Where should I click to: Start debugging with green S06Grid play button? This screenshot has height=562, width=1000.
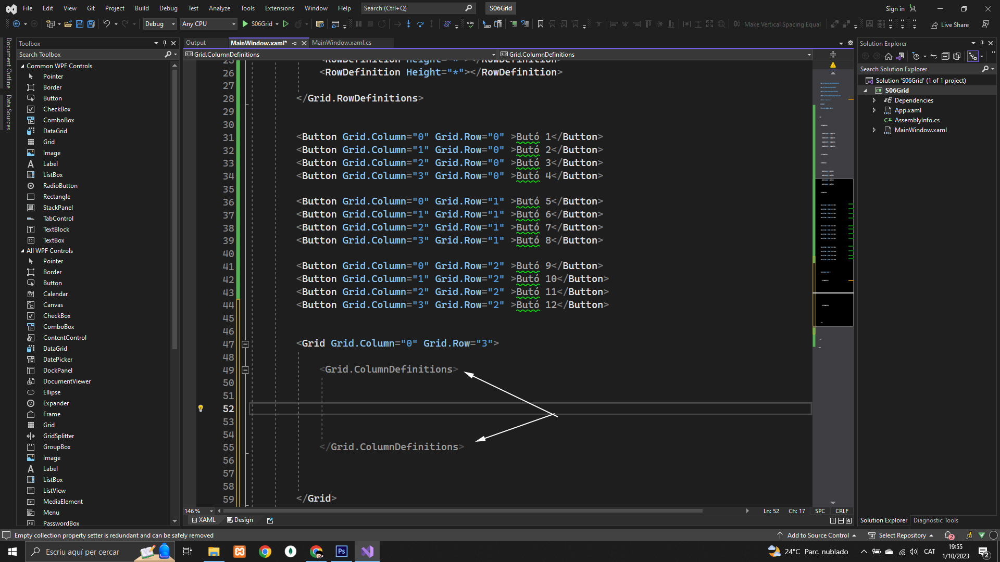245,24
